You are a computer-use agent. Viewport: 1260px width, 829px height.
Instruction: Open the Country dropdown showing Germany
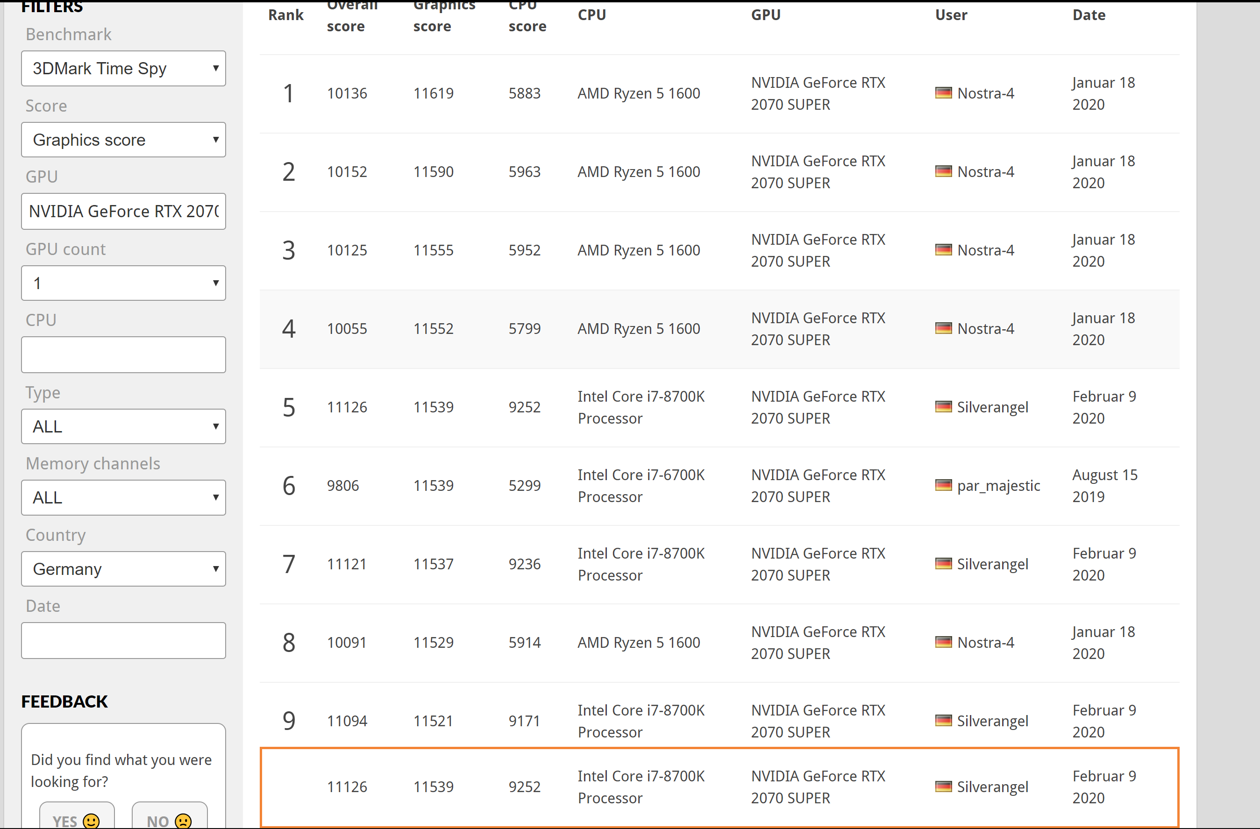(x=123, y=569)
